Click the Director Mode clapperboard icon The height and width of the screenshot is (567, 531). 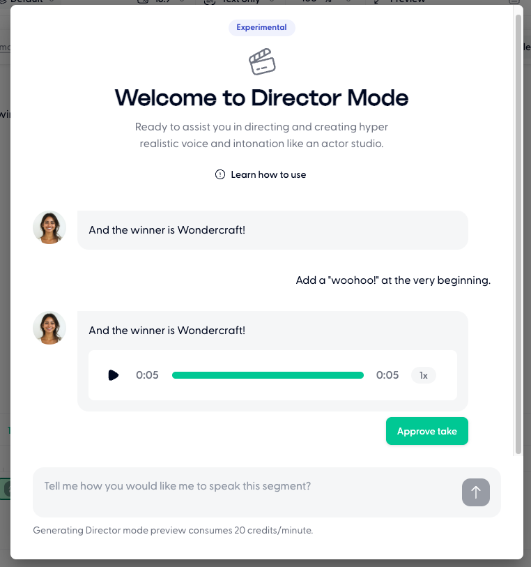(262, 62)
